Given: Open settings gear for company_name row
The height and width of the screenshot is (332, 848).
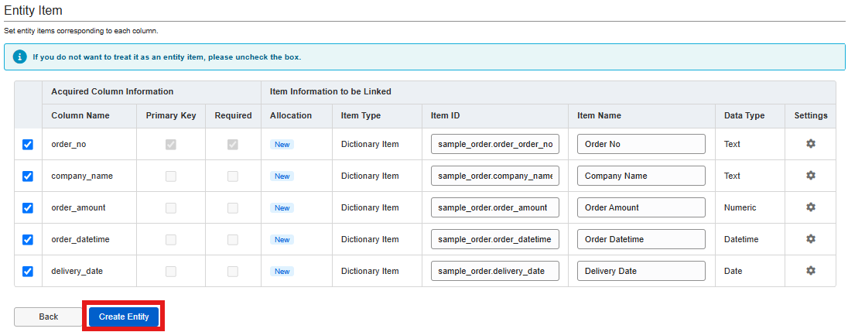Looking at the screenshot, I should point(811,176).
